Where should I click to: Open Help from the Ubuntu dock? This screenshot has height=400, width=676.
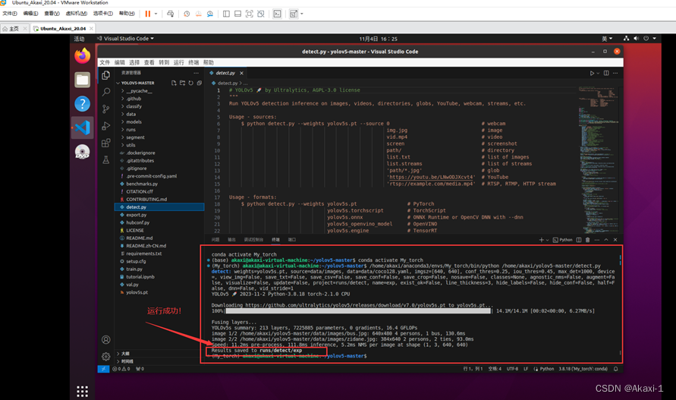click(83, 103)
